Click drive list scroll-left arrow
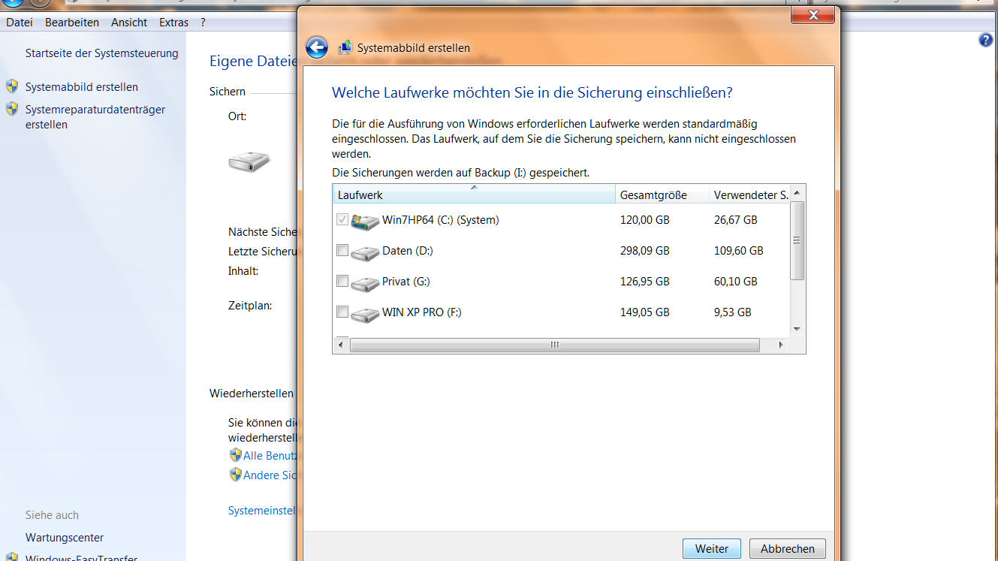 [341, 345]
